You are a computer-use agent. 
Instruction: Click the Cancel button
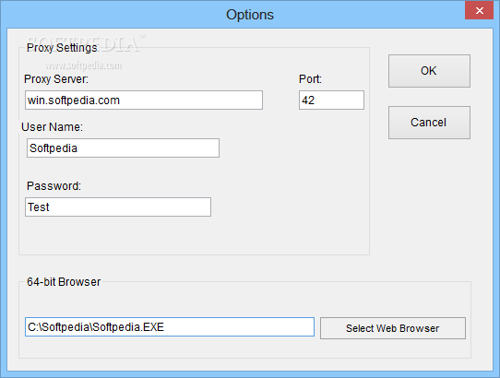tap(429, 123)
